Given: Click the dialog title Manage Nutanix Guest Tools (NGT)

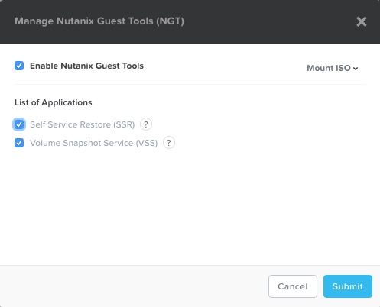Looking at the screenshot, I should point(99,21).
